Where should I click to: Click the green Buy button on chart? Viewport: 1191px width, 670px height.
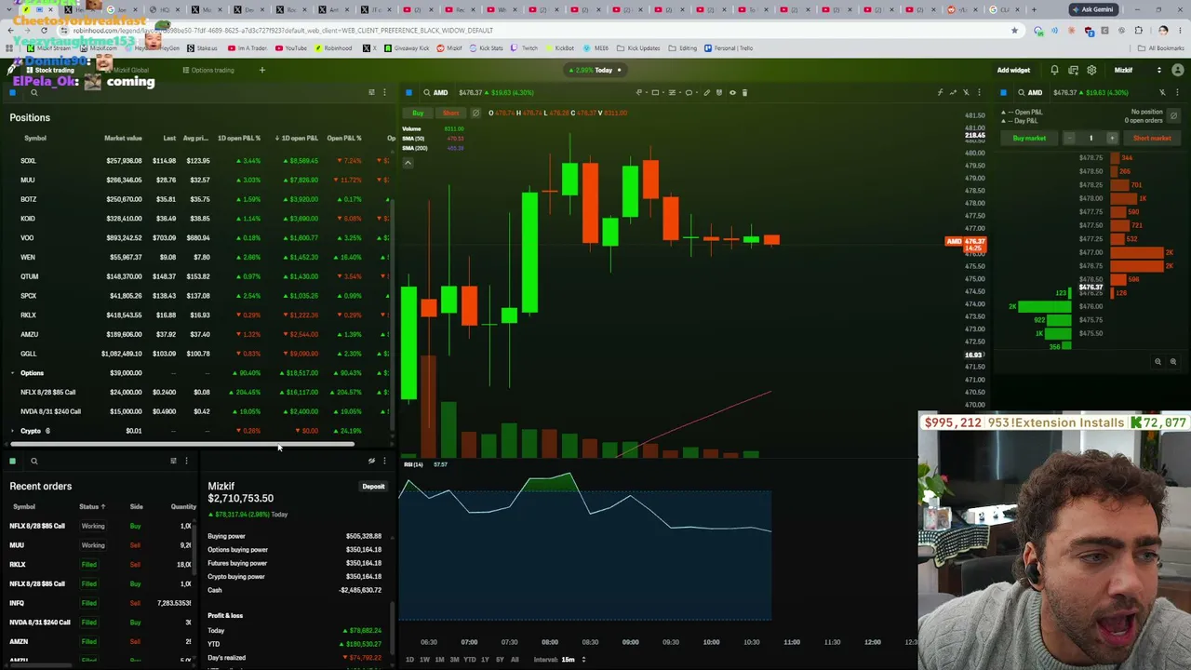(x=418, y=113)
